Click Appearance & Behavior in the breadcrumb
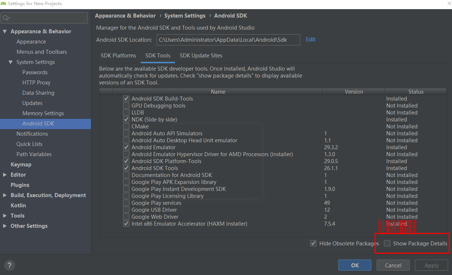 click(x=125, y=16)
